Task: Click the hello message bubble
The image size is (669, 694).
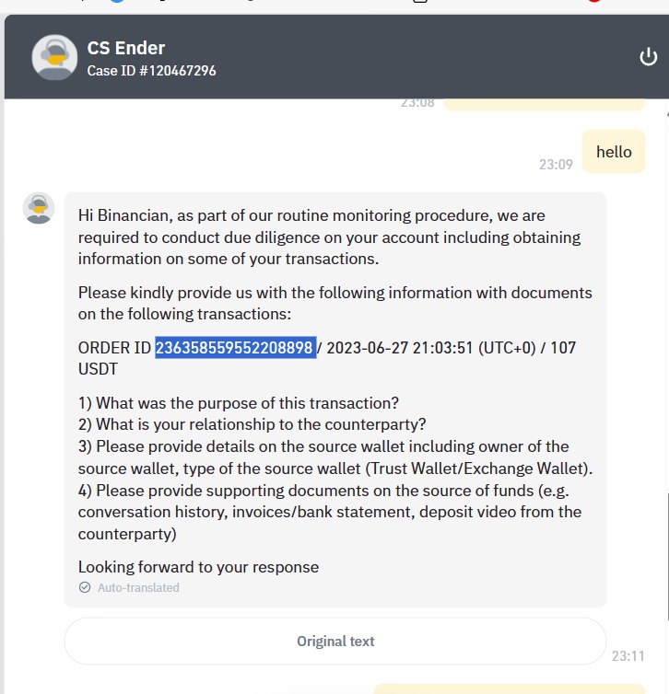Action: 613,152
